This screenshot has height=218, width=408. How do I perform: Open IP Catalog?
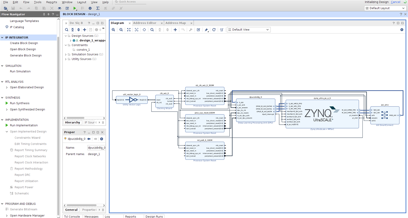coord(17,27)
